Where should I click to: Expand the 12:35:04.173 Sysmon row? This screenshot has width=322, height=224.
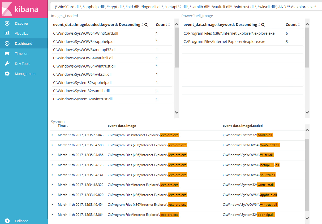[x=52, y=165]
